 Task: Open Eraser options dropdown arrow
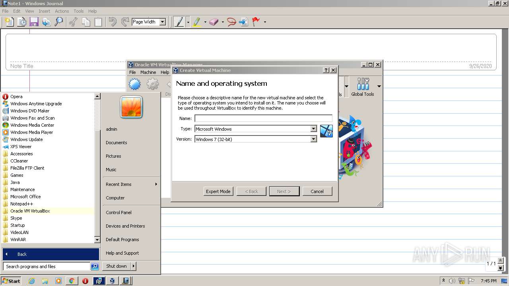tap(223, 22)
